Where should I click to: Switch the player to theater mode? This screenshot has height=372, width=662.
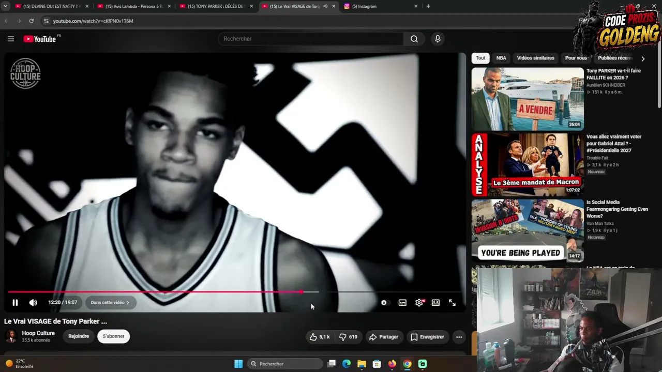coord(435,303)
